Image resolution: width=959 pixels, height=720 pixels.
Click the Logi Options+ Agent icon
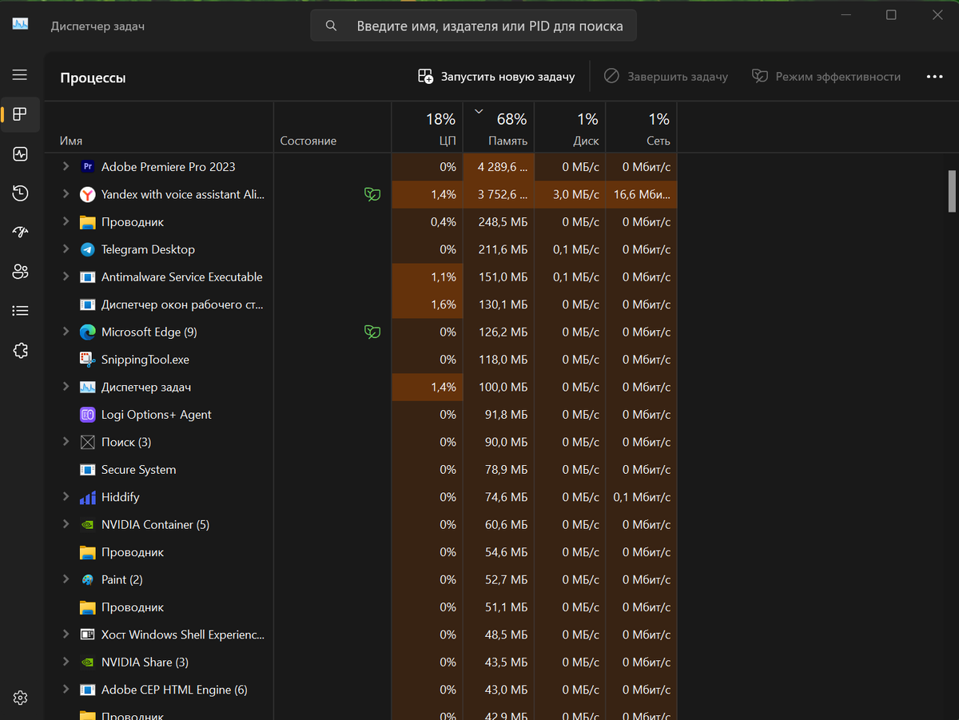88,415
